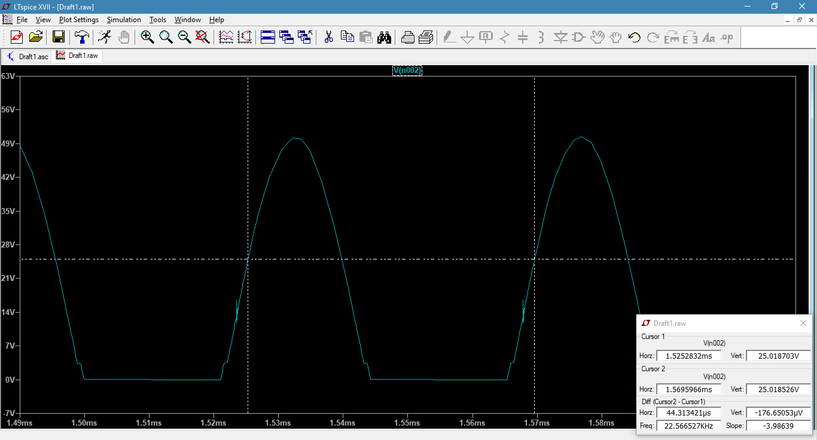817x440 pixels.
Task: Click Diff Horz field 44.313421µs
Action: click(688, 412)
